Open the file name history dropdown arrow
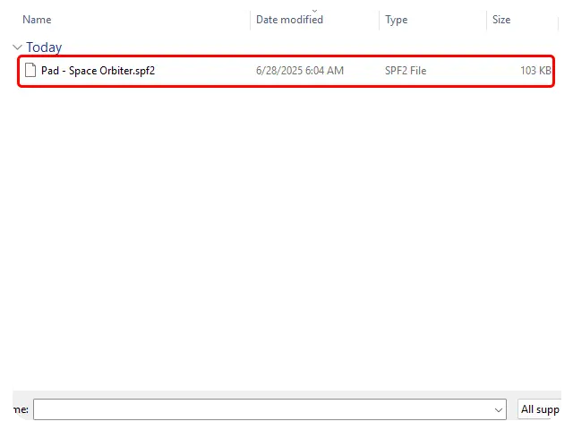Image resolution: width=573 pixels, height=430 pixels. click(499, 409)
